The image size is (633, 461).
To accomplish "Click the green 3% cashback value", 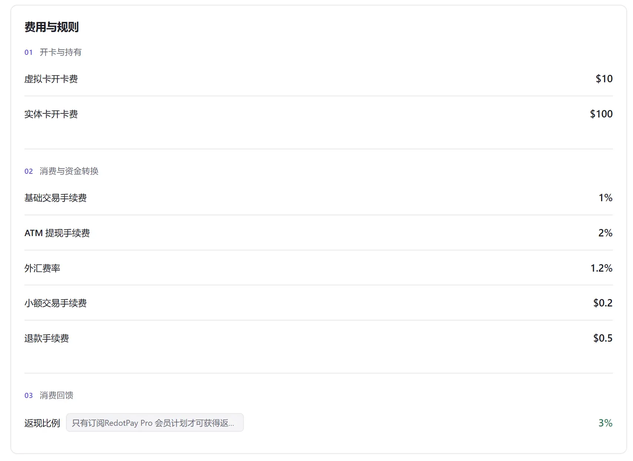I will (605, 423).
